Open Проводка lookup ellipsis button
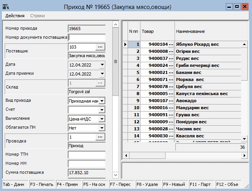 101,137
